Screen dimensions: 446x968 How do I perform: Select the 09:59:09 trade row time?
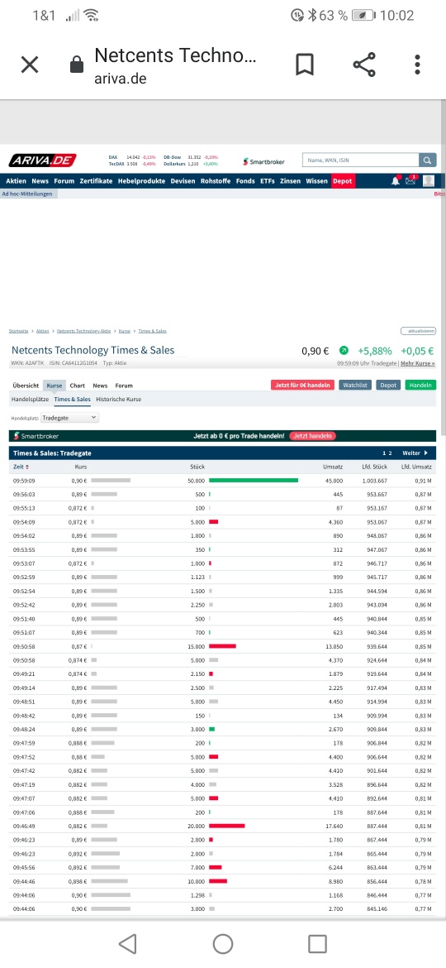point(24,481)
